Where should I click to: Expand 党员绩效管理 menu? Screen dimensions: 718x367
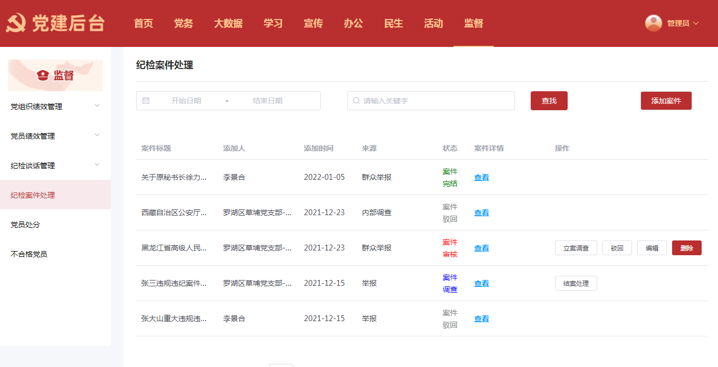click(97, 135)
